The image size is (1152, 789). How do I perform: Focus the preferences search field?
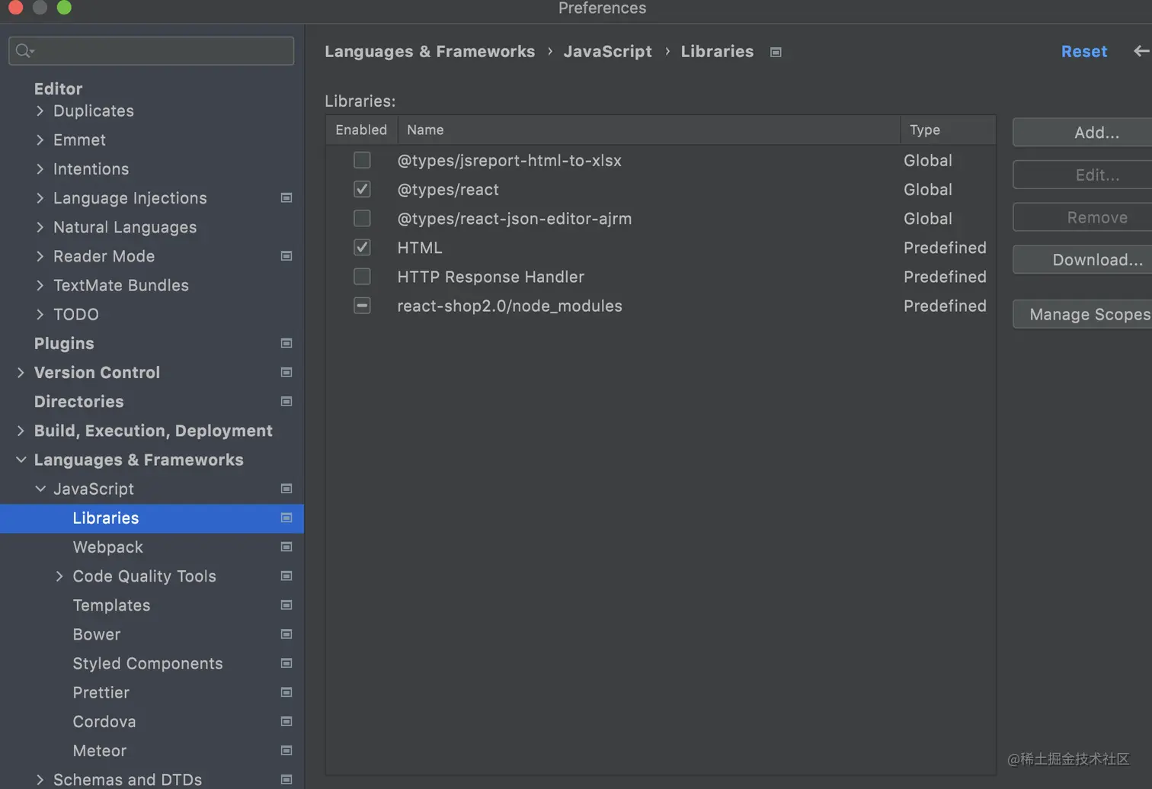160,51
